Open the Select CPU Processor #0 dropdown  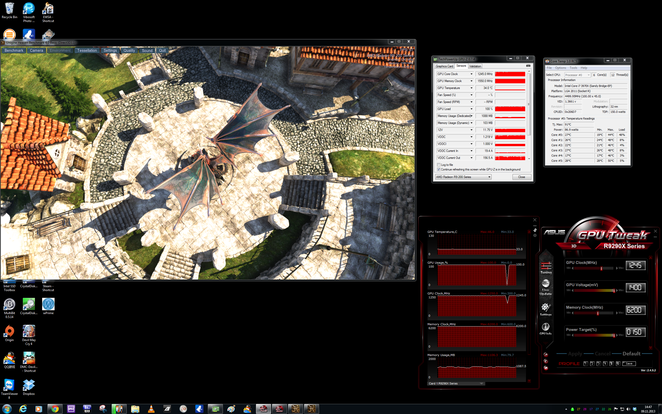click(x=577, y=75)
